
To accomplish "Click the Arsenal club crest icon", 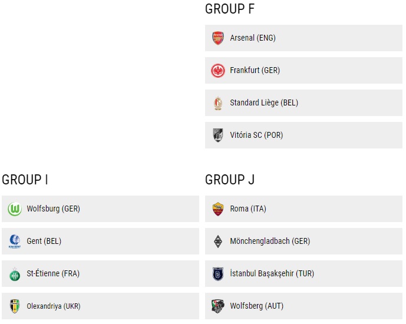I will pos(218,38).
